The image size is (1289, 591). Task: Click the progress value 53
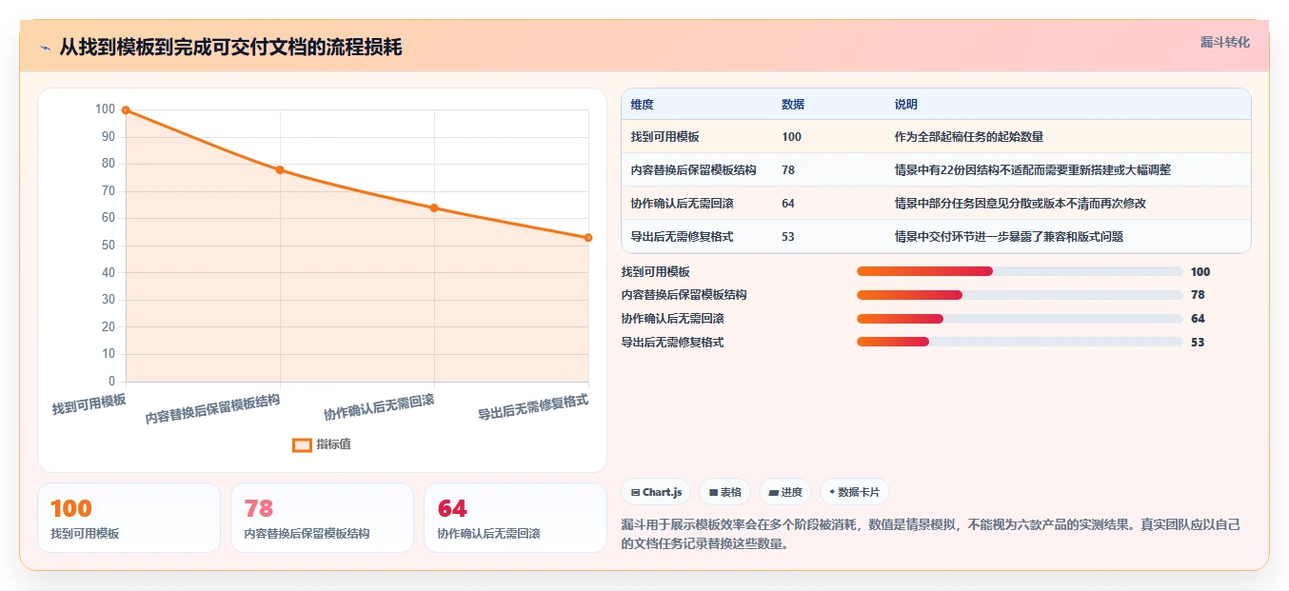1198,343
